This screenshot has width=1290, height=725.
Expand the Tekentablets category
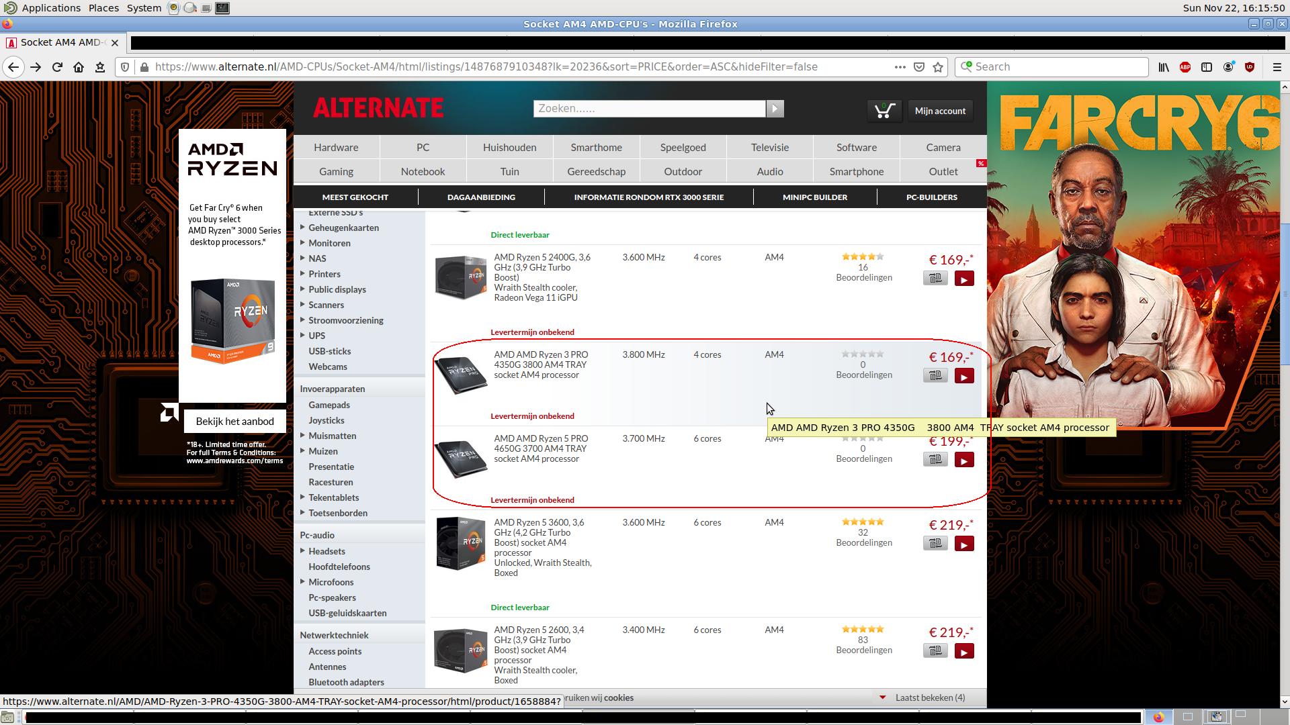pos(302,497)
